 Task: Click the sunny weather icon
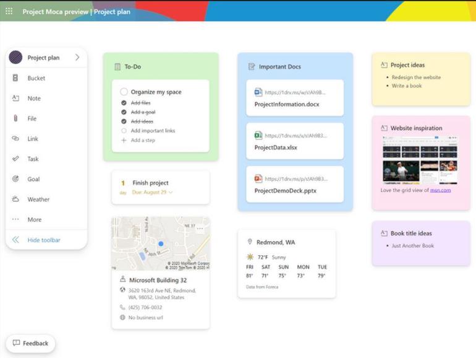pyautogui.click(x=250, y=257)
